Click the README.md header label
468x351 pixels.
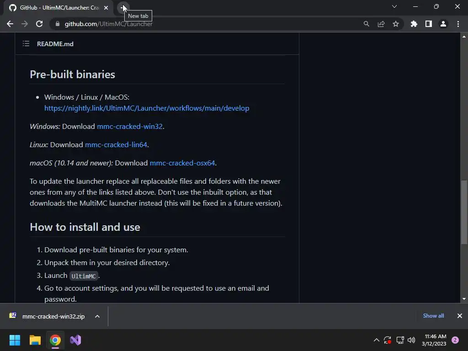(55, 44)
